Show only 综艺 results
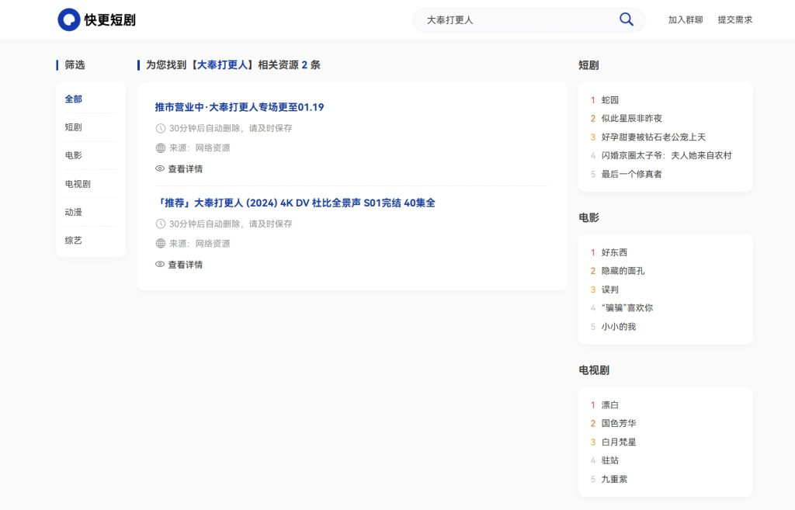This screenshot has width=795, height=510. click(74, 241)
